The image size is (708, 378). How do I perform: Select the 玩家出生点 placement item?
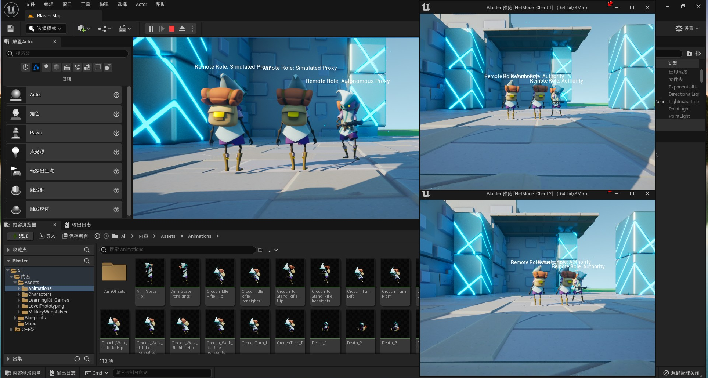pos(64,171)
